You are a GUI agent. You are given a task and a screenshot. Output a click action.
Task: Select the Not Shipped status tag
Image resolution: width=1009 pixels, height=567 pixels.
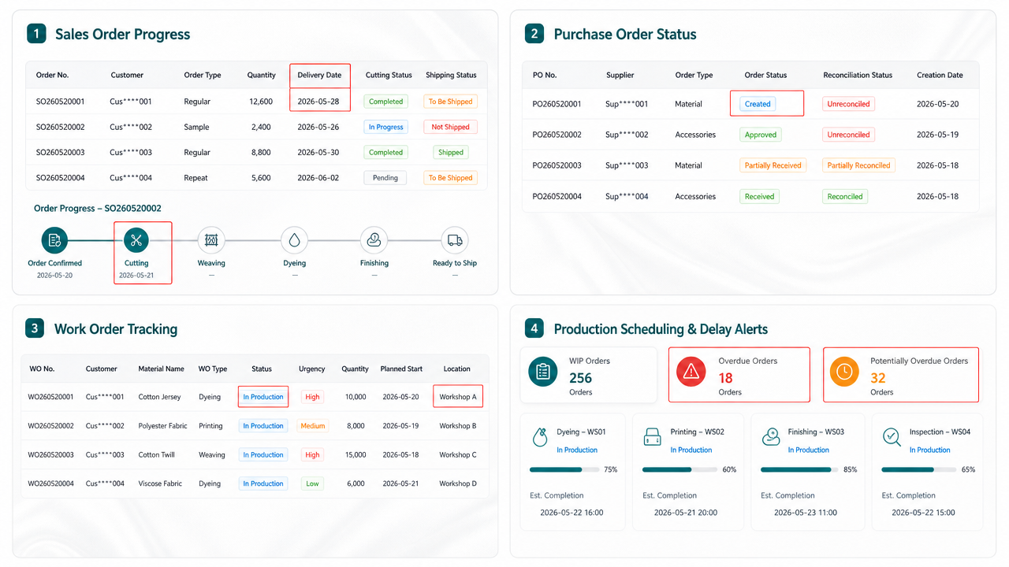[451, 127]
